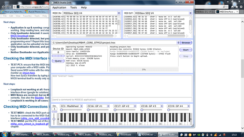Open the browser Favorites menu

[27, 16]
